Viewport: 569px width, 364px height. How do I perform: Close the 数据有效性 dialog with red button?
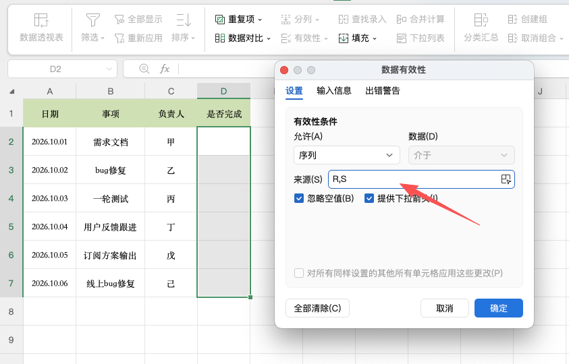(x=284, y=70)
